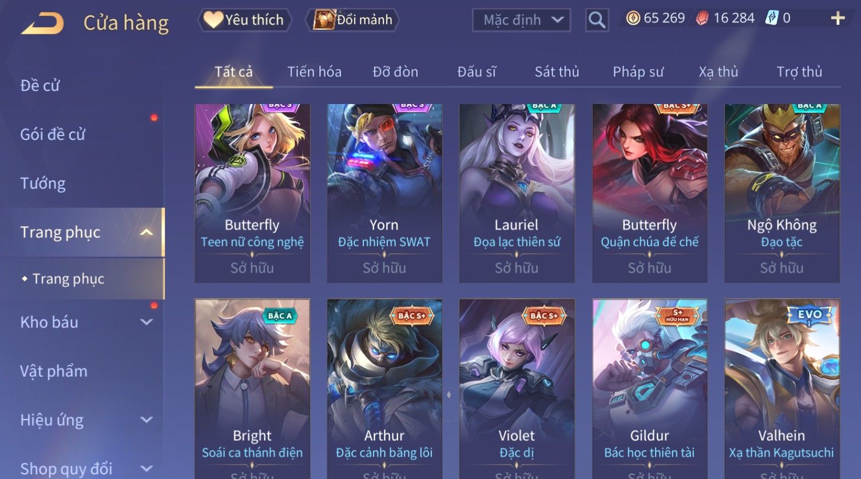This screenshot has width=861, height=479.
Task: Open Valhein Xạ thần Kagutsuchi skin card
Action: pyautogui.click(x=782, y=389)
